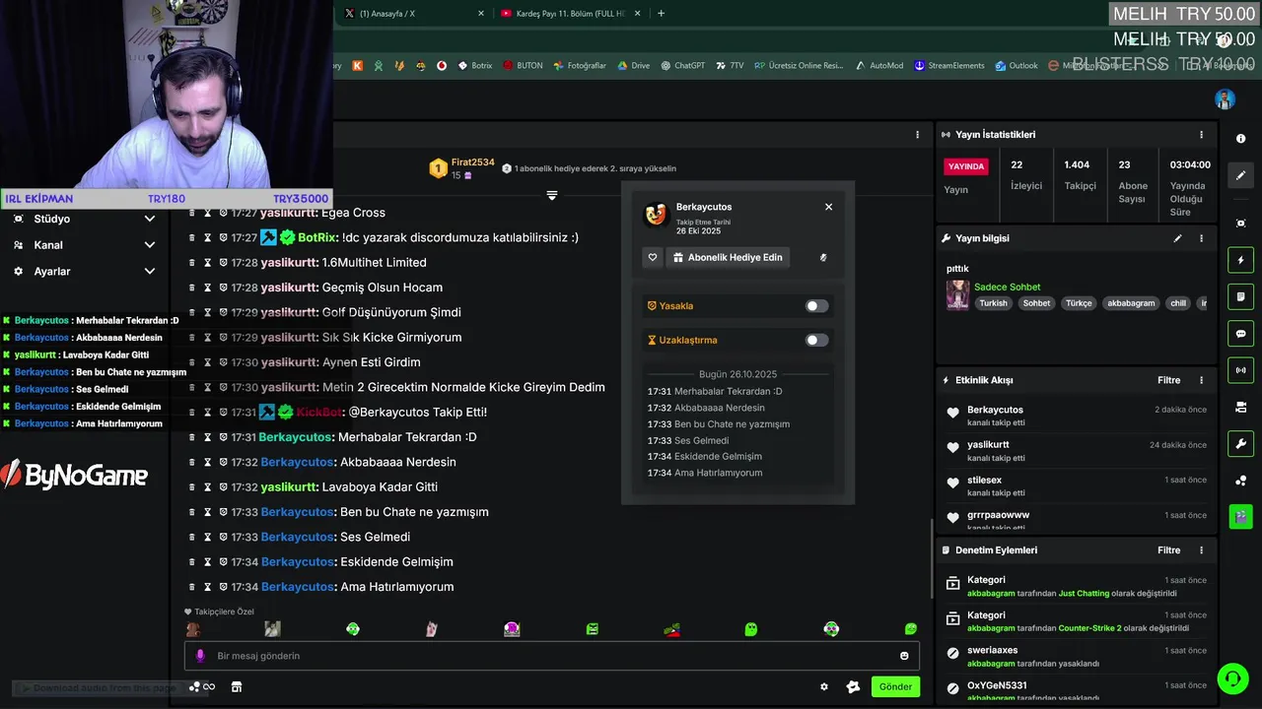Screen dimensions: 1262x709
Task: Open the Drive bookmark
Action: point(633,66)
